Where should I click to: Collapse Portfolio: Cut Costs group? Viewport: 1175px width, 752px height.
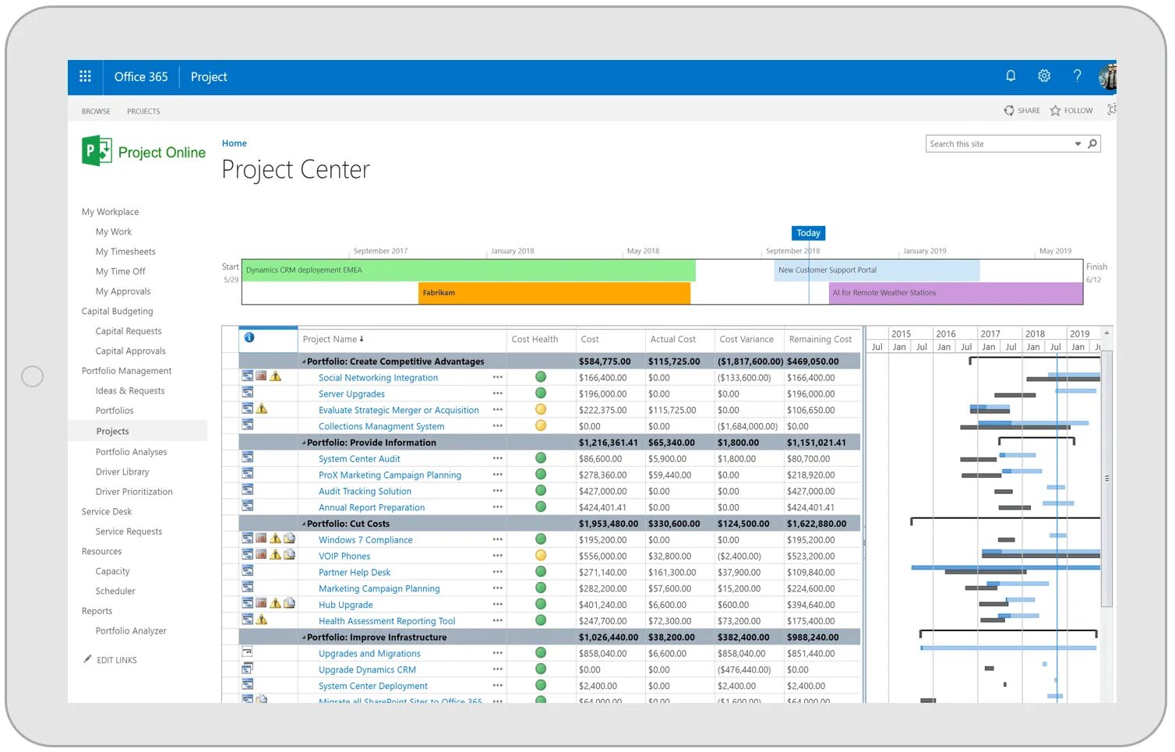(x=304, y=524)
